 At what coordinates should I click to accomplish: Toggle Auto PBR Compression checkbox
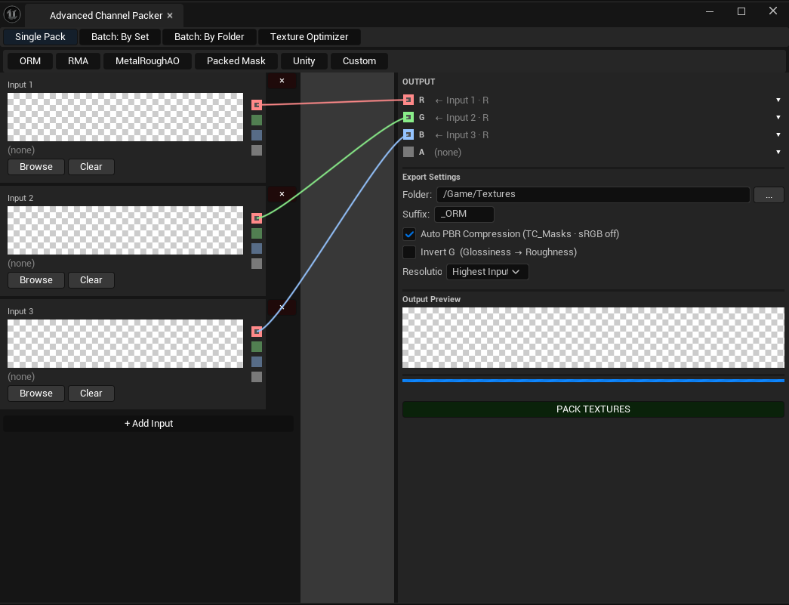(409, 234)
